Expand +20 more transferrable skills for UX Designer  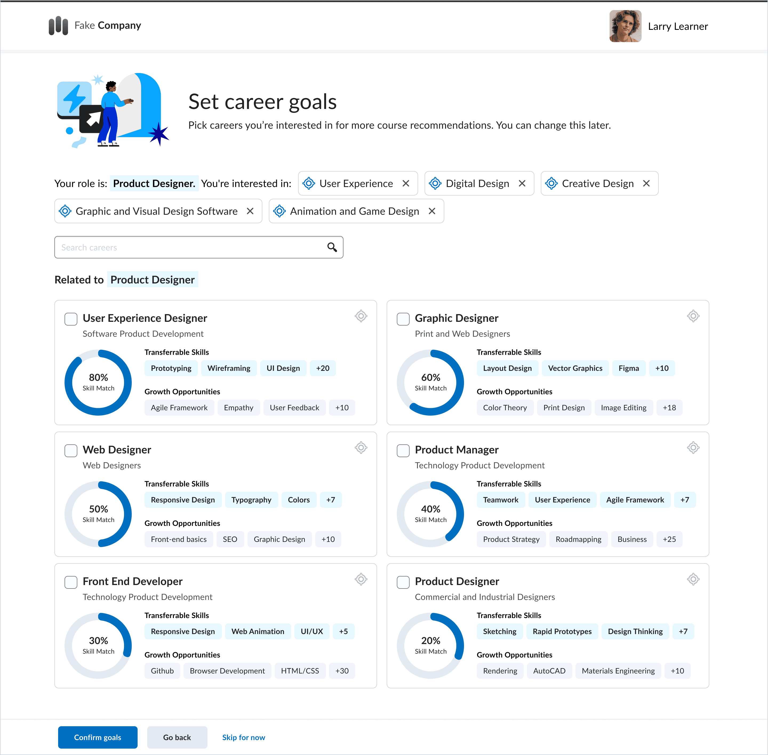[323, 368]
